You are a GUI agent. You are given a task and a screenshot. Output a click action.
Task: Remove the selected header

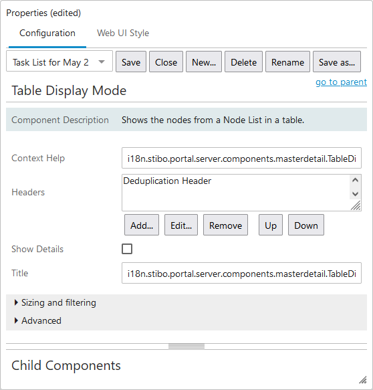(x=225, y=225)
